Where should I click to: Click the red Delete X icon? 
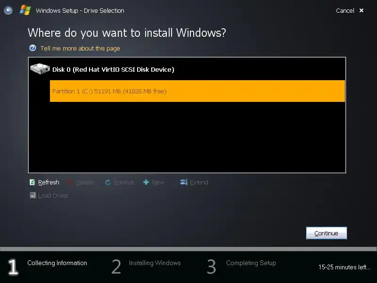pyautogui.click(x=70, y=182)
